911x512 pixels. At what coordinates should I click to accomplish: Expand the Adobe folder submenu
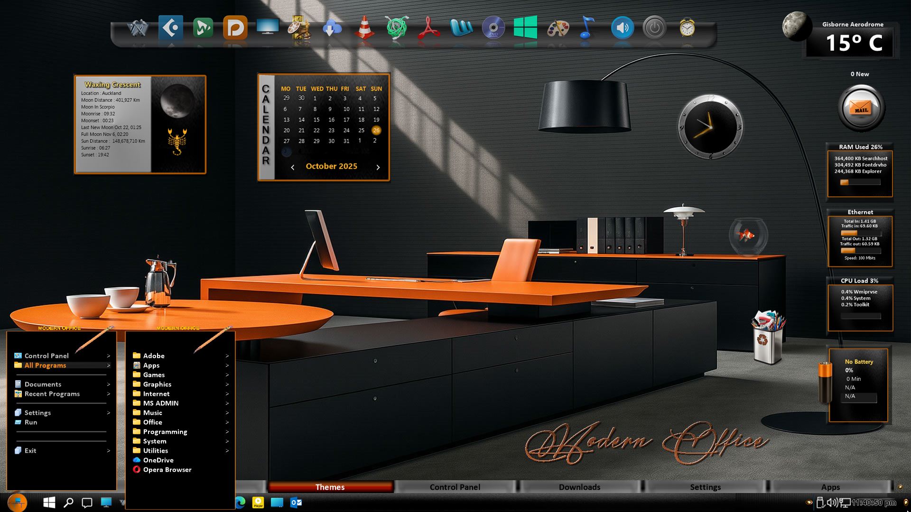[x=154, y=356]
